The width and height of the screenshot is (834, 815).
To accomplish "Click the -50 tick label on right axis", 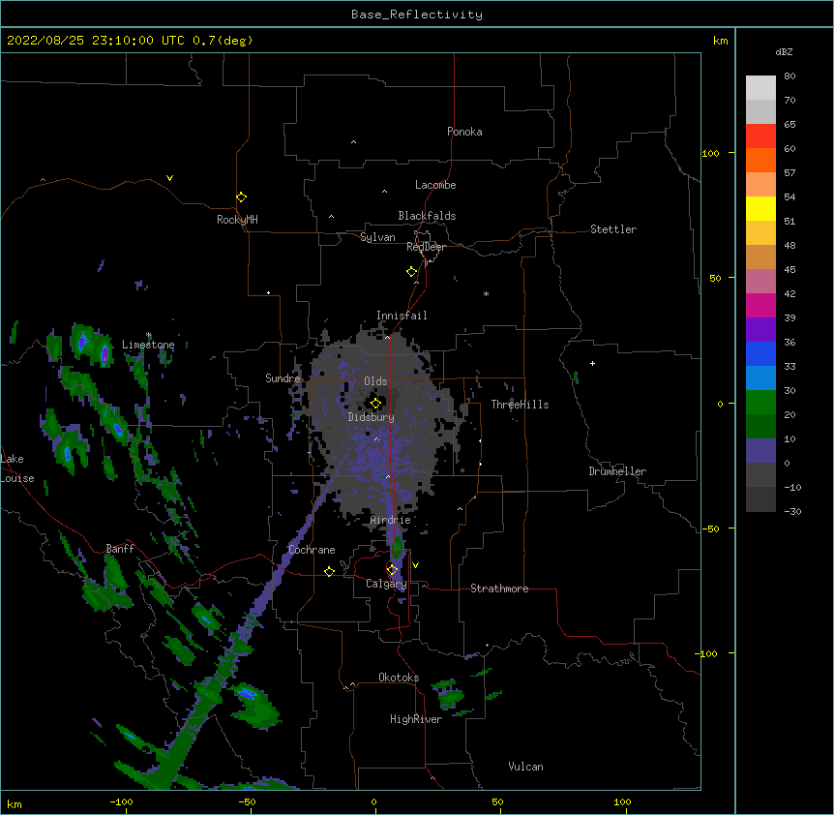I will tap(710, 528).
